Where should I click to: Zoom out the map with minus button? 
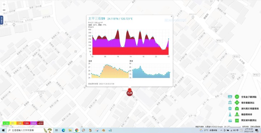tap(4, 10)
